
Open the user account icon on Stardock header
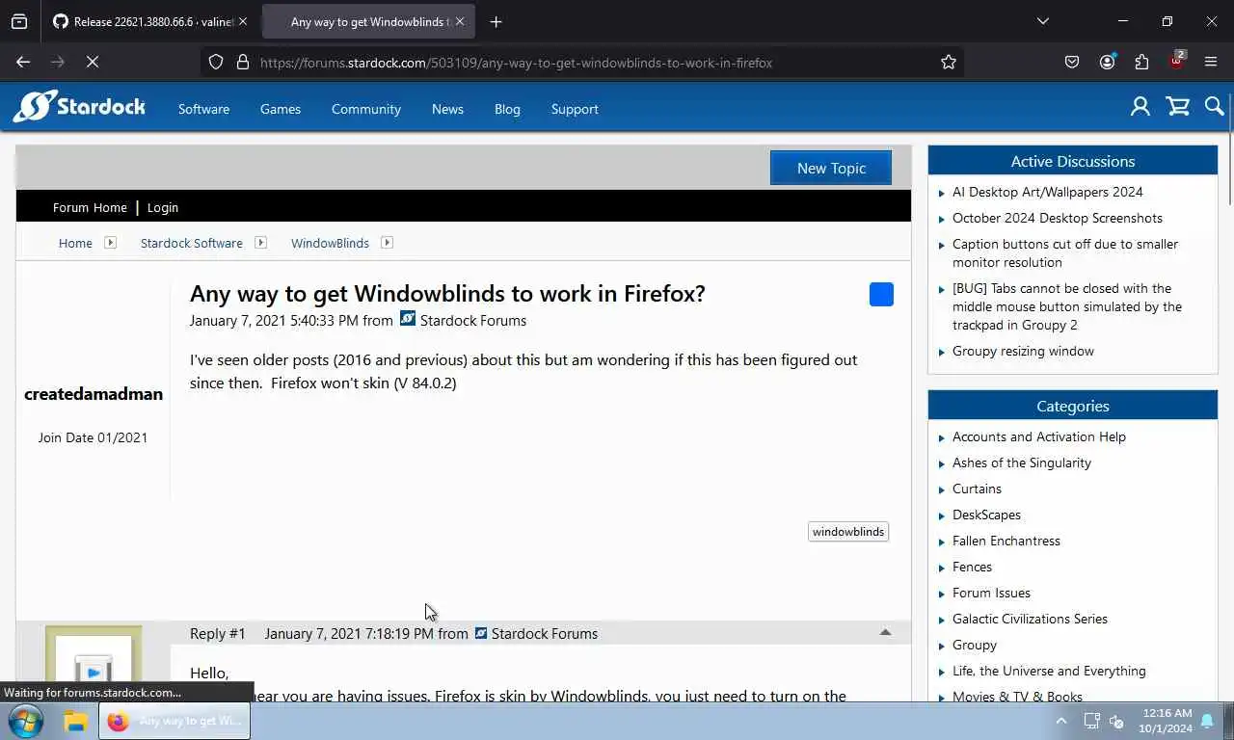pyautogui.click(x=1140, y=107)
